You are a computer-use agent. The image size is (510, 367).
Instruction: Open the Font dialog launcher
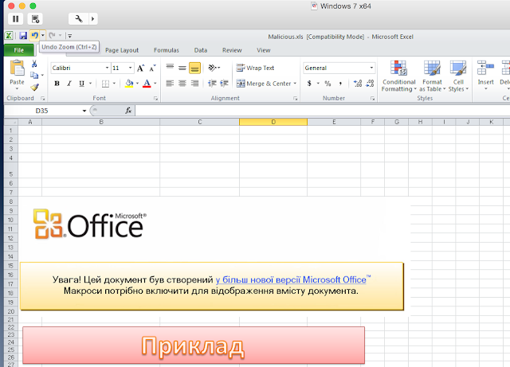pyautogui.click(x=156, y=98)
